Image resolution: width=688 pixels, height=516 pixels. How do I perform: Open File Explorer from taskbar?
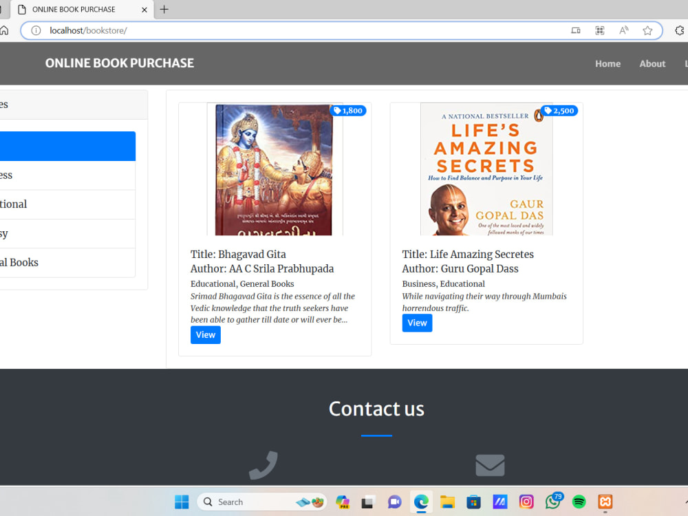click(x=447, y=502)
